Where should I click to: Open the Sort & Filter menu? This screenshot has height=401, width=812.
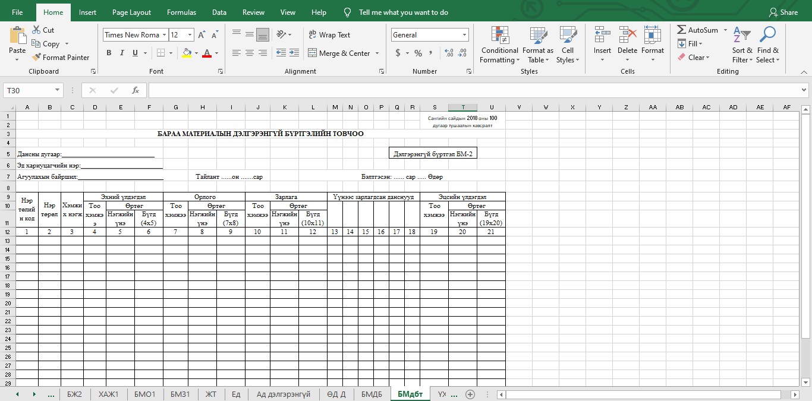point(742,45)
